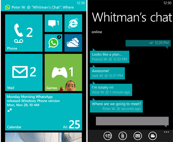Tap the WhatsApp icon in the notification banner
Image resolution: width=173 pixels, height=142 pixels.
tap(8, 7)
